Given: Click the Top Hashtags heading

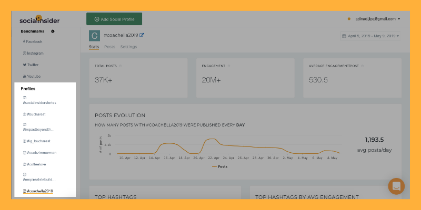Looking at the screenshot, I should pyautogui.click(x=115, y=197).
